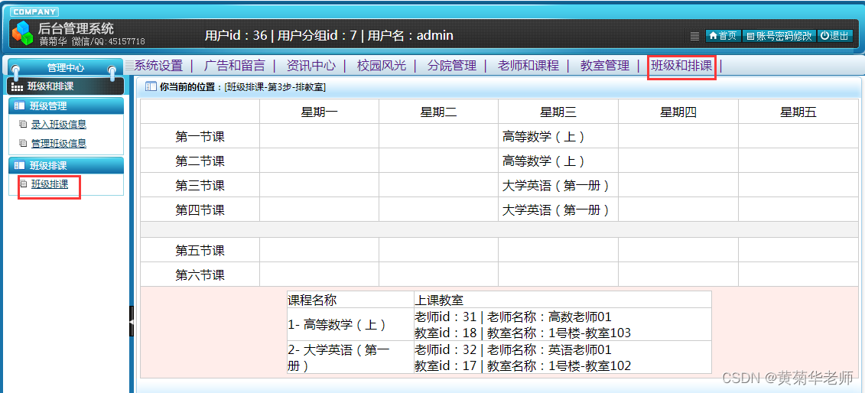The height and width of the screenshot is (393, 865).
Task: Log out with the 退出 button
Action: 834,36
